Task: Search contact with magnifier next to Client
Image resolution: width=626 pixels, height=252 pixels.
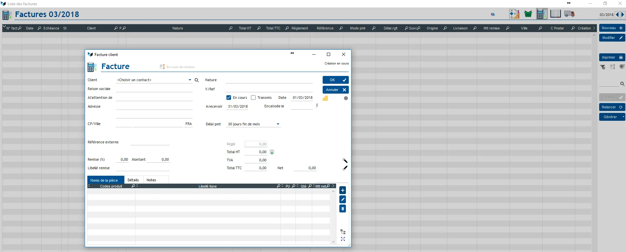Action: coord(197,80)
